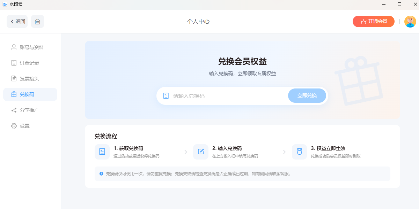419x209 pixels.
Task: Click the 兑换流程 section title
Action: coord(106,136)
